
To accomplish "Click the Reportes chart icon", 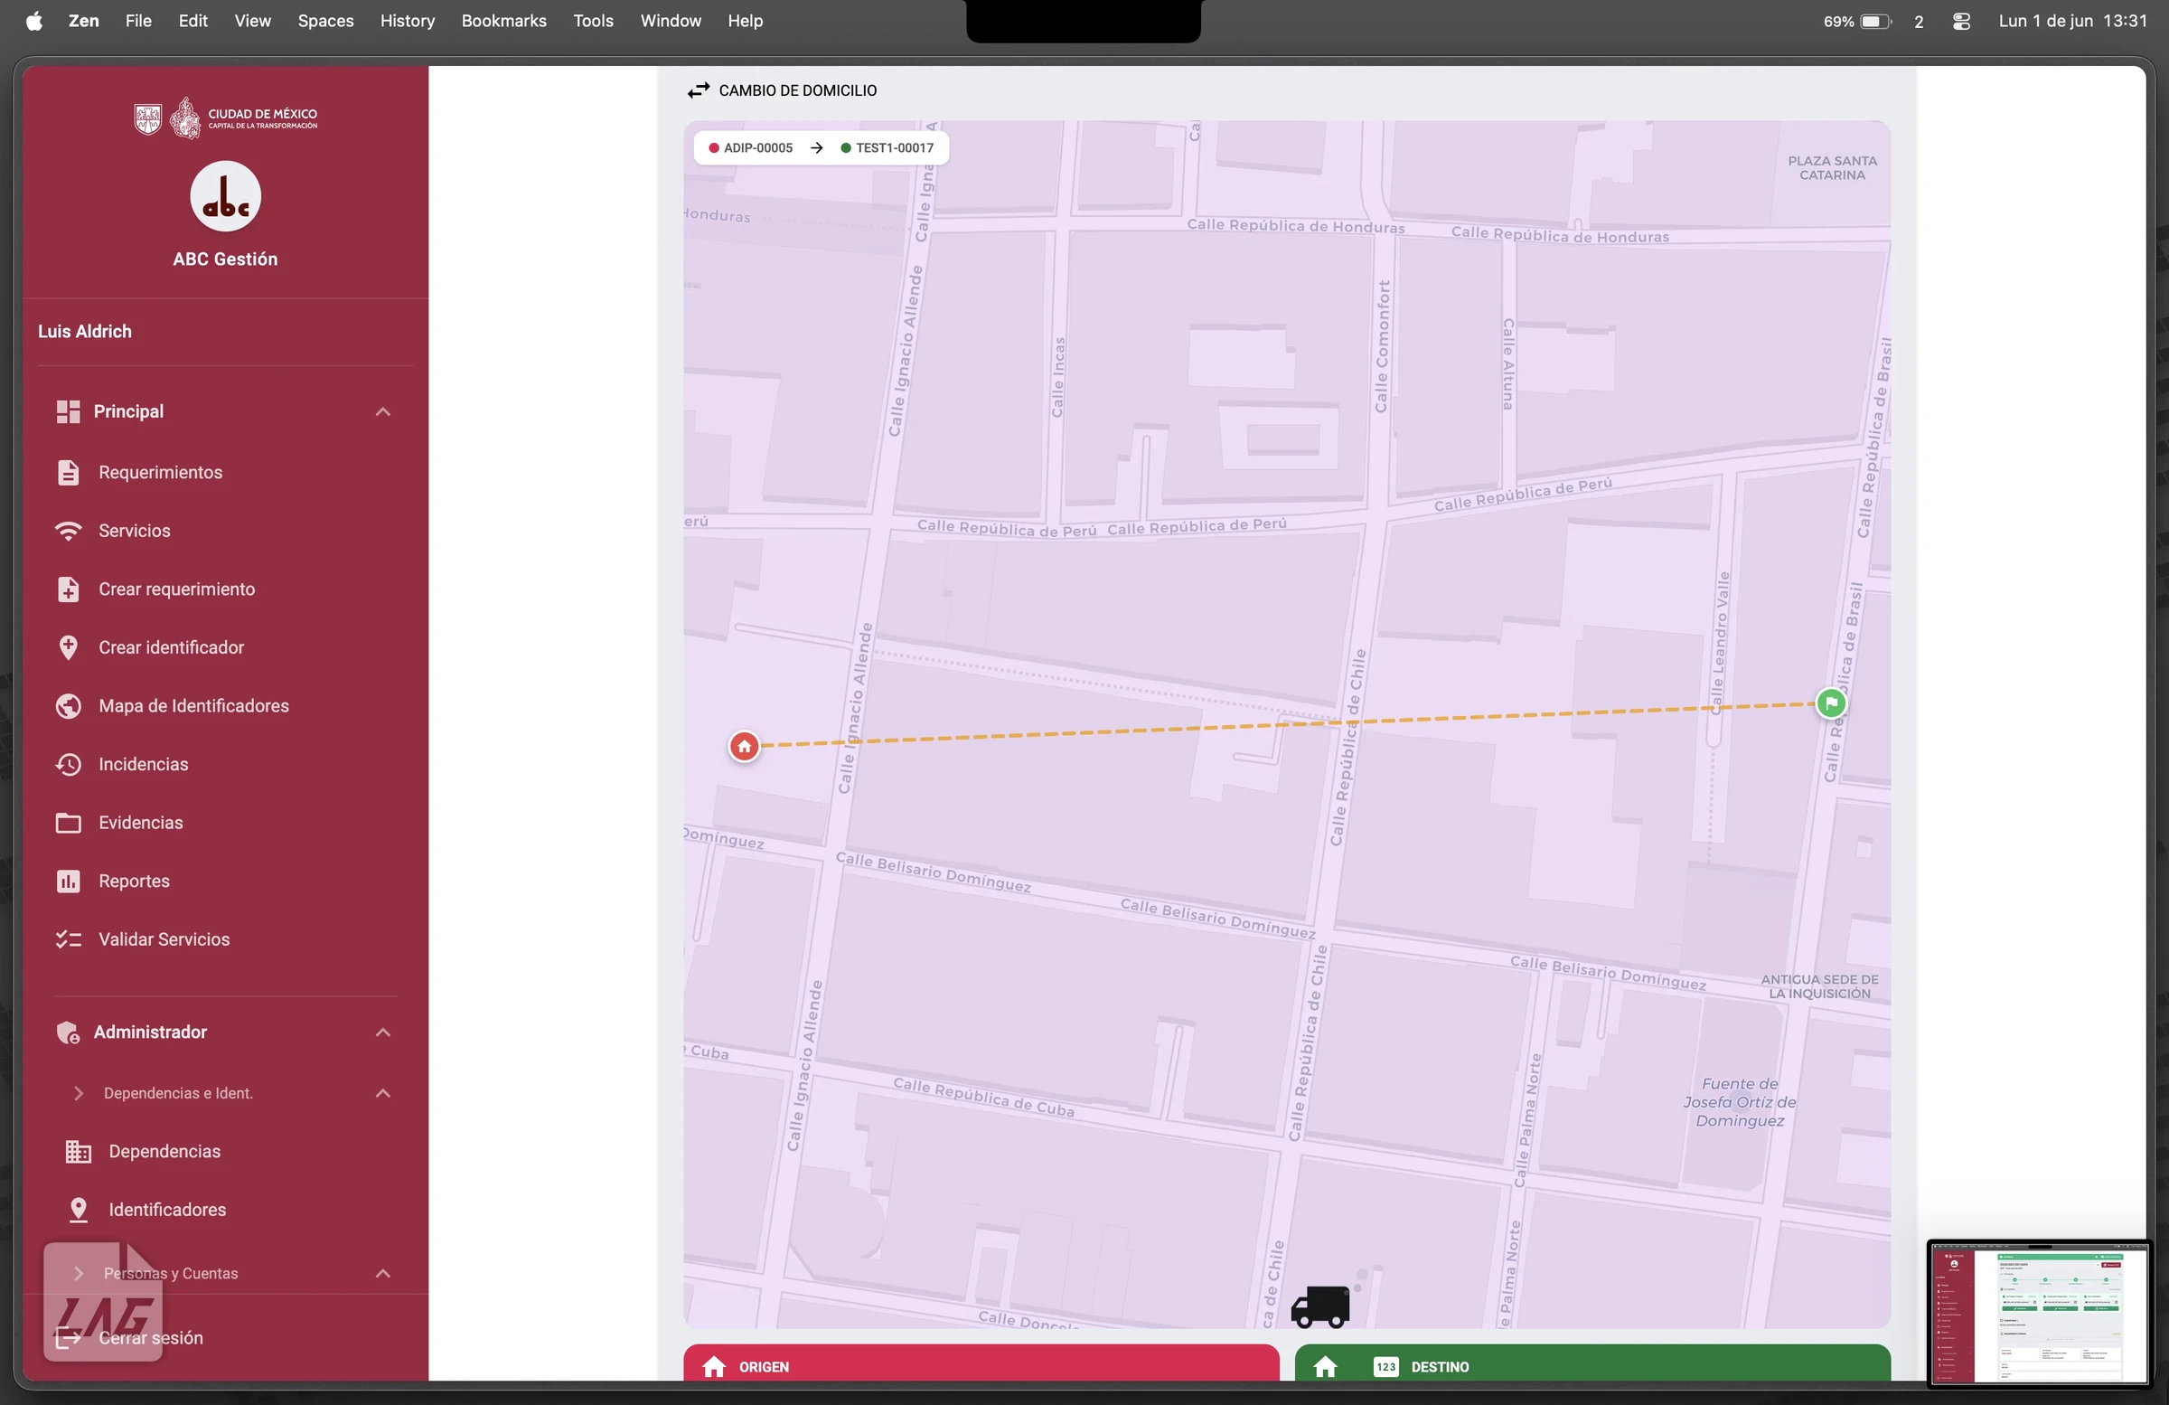I will [x=69, y=881].
